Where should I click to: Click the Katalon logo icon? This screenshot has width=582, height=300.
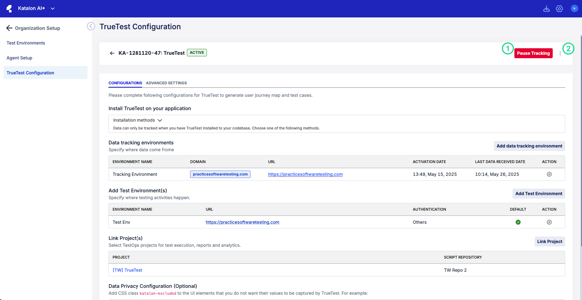click(9, 9)
